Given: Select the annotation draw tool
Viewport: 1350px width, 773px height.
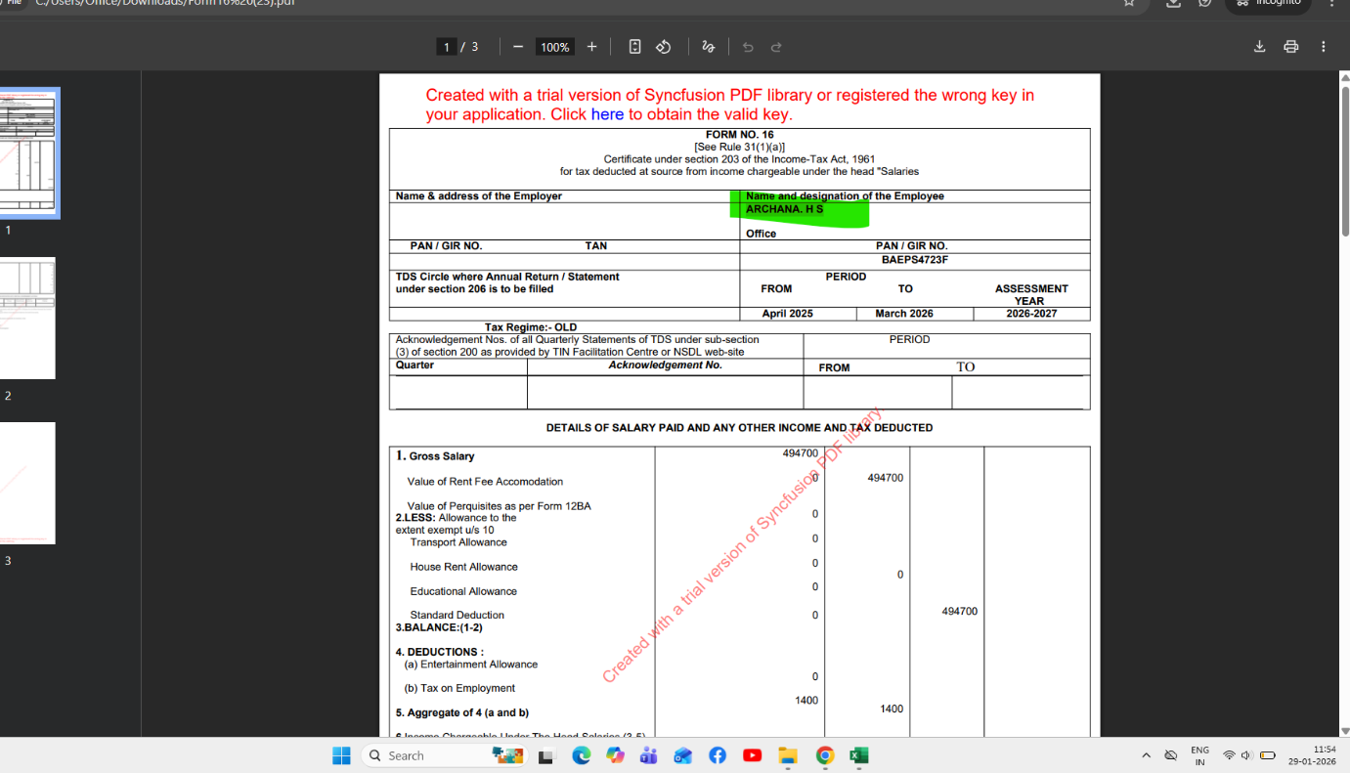Looking at the screenshot, I should click(706, 46).
